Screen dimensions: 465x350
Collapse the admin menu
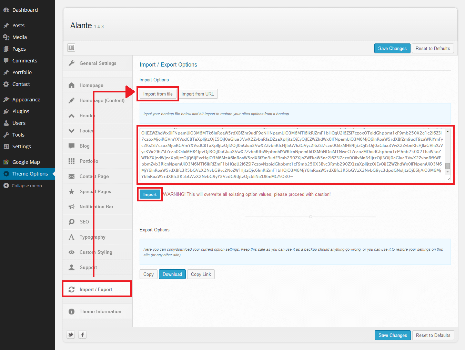23,186
